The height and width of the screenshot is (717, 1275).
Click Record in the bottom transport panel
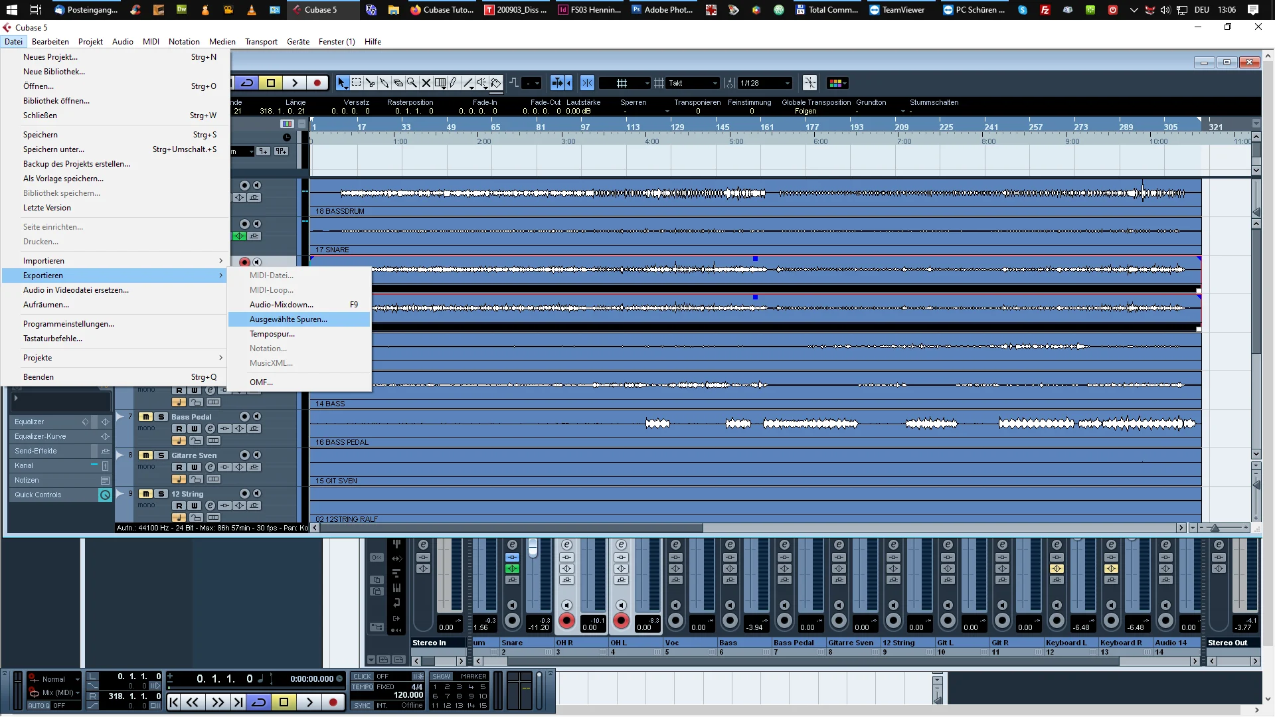click(333, 702)
